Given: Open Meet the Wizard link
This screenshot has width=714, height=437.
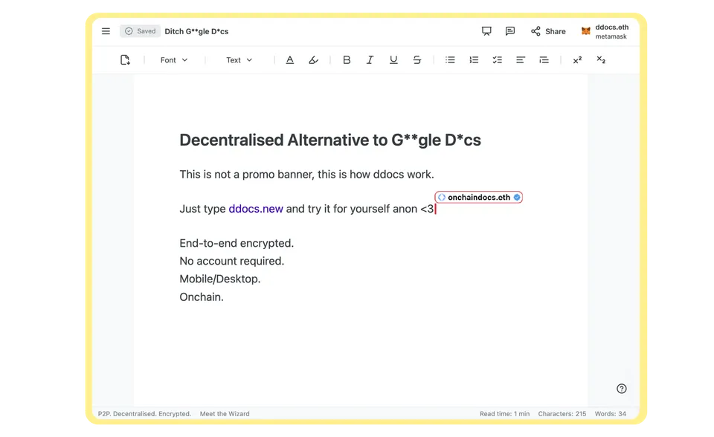Looking at the screenshot, I should point(224,414).
